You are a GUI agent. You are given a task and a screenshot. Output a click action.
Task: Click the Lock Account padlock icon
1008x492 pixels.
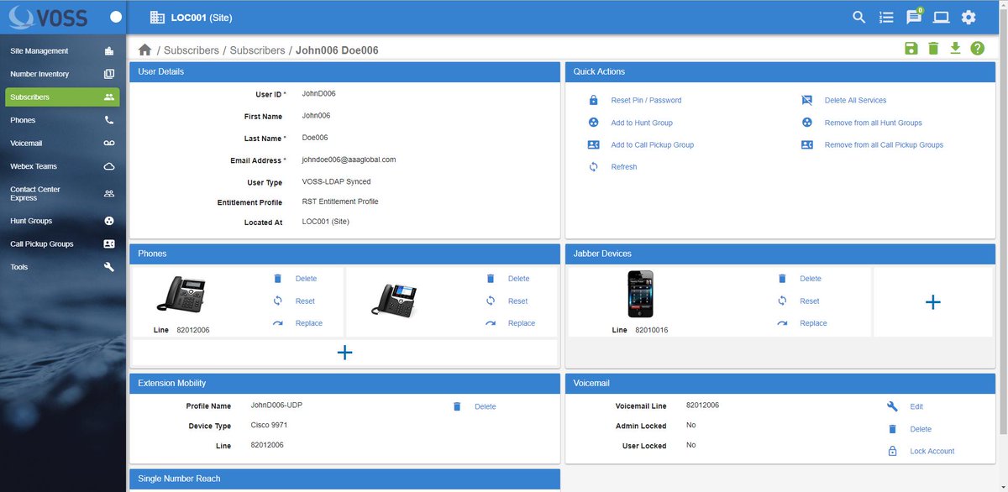tap(891, 451)
